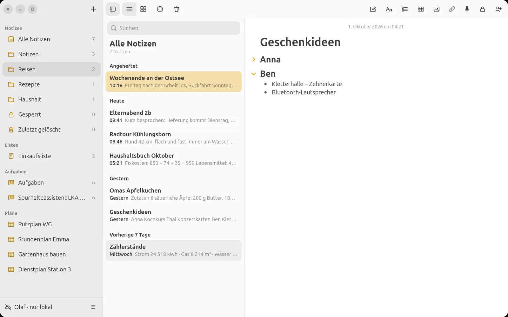Add image via picture icon
The image size is (508, 317).
[x=437, y=9]
